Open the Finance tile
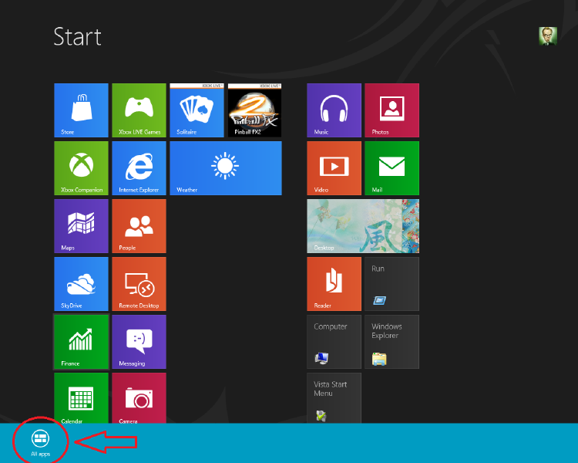 tap(81, 342)
